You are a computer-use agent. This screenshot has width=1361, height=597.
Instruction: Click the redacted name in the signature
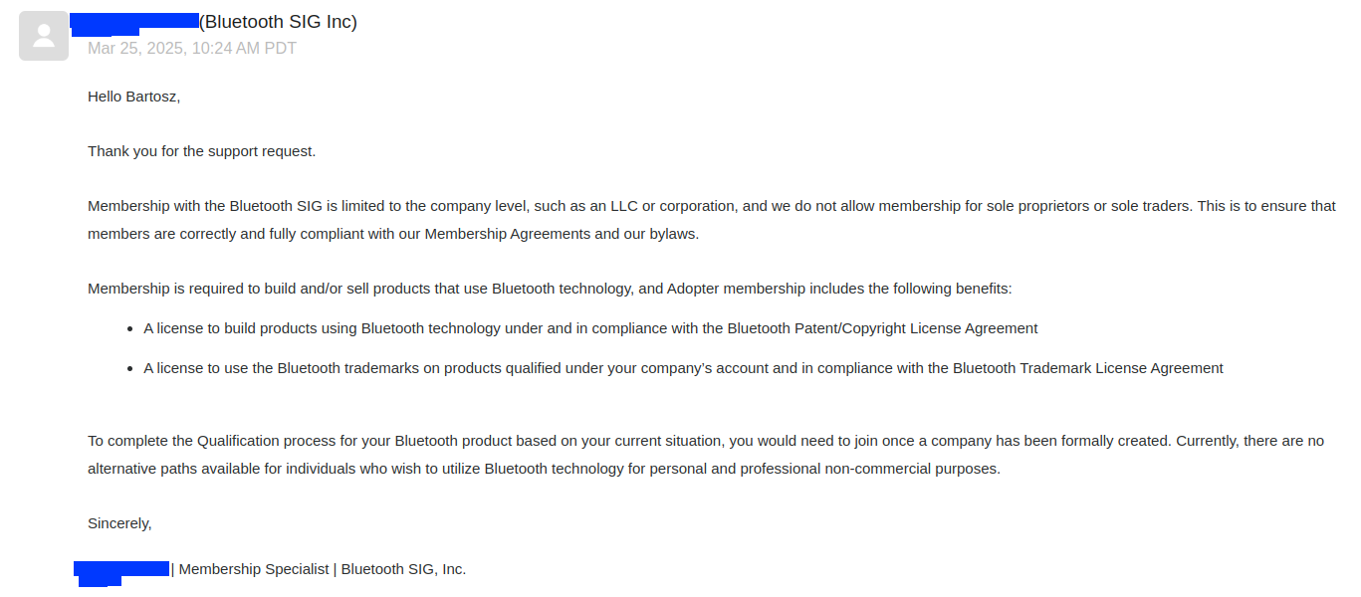(x=121, y=571)
